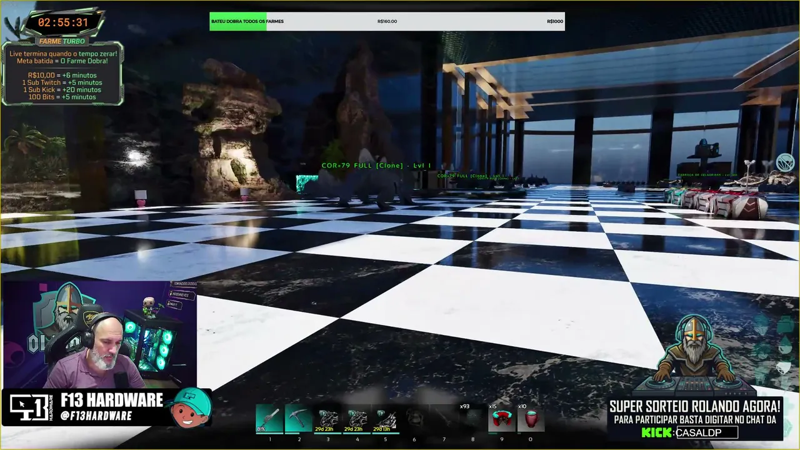Select the x10 red mug in hotbar slot 0

point(531,419)
